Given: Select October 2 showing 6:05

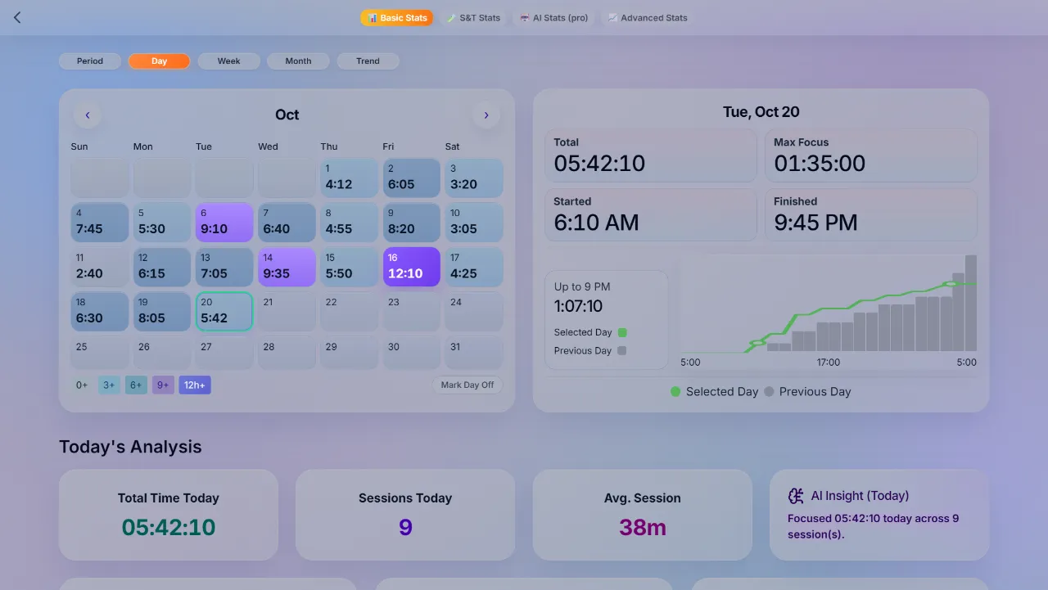Looking at the screenshot, I should click(412, 178).
